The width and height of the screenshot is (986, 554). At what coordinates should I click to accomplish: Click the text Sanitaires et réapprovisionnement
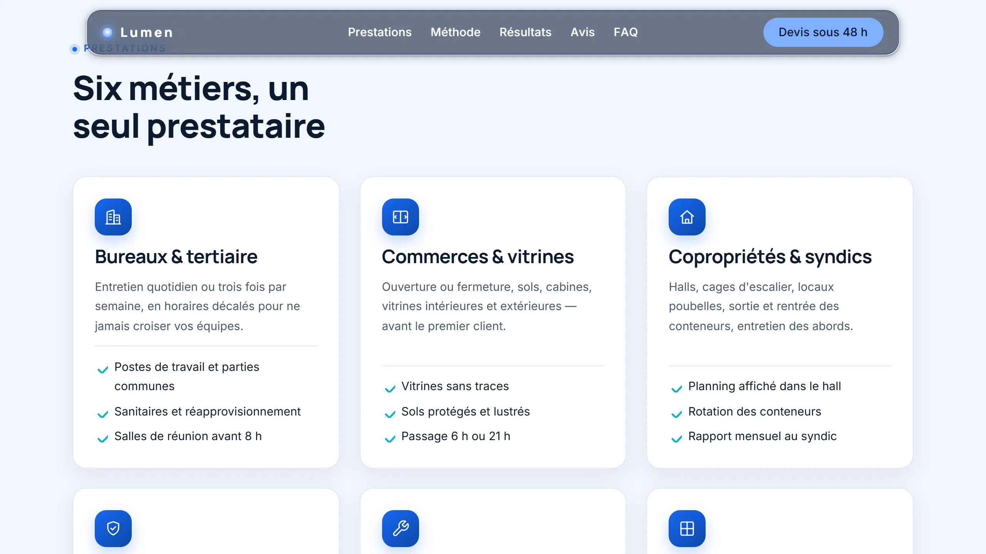click(x=207, y=411)
